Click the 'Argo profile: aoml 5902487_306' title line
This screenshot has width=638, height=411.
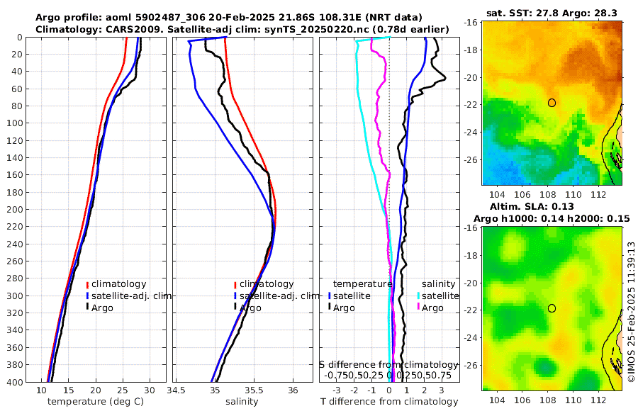[229, 18]
